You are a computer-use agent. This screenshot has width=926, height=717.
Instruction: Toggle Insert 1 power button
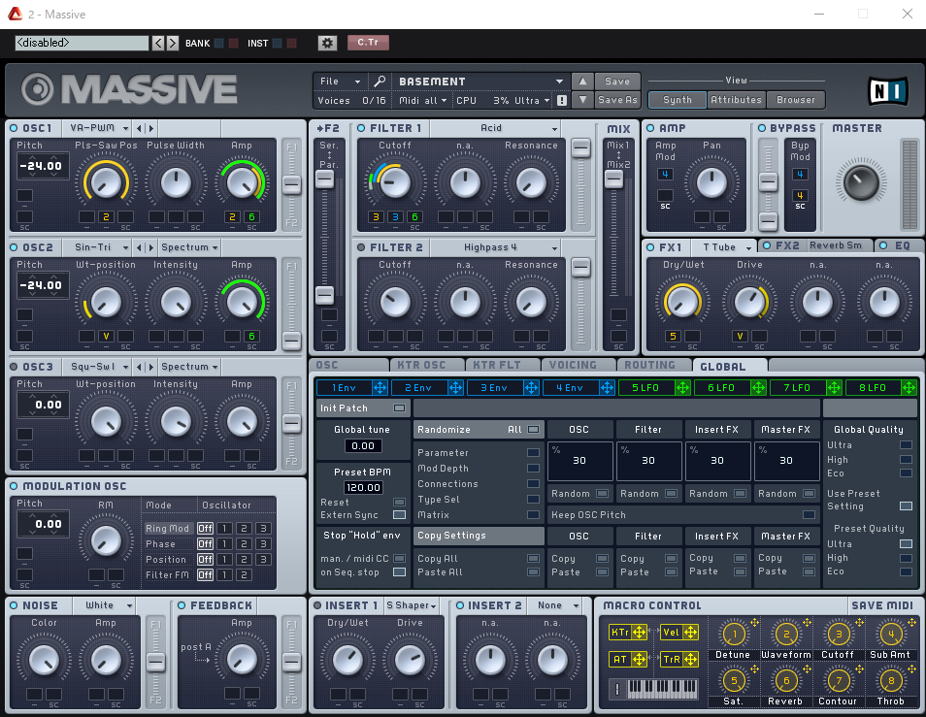pyautogui.click(x=317, y=605)
